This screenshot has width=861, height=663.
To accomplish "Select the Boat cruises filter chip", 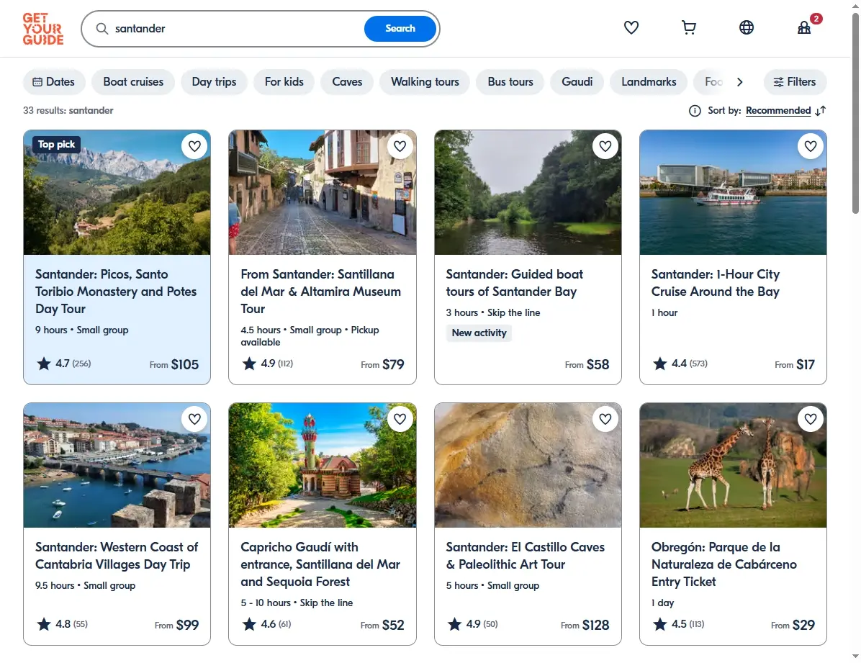I will tap(133, 82).
